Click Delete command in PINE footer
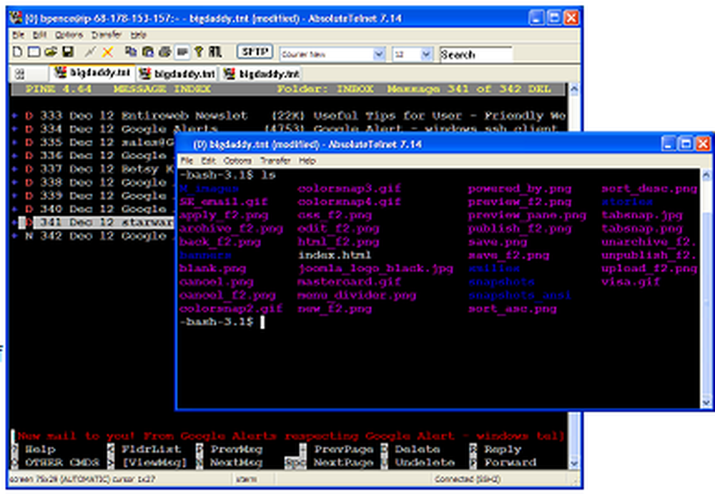The width and height of the screenshot is (715, 497). (418, 449)
